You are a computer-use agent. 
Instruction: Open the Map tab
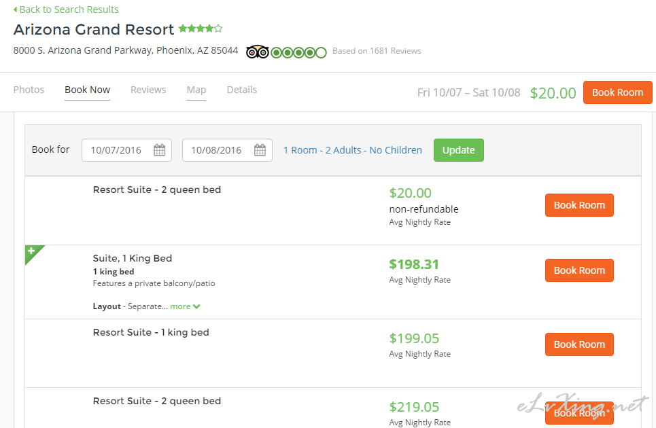click(x=196, y=90)
